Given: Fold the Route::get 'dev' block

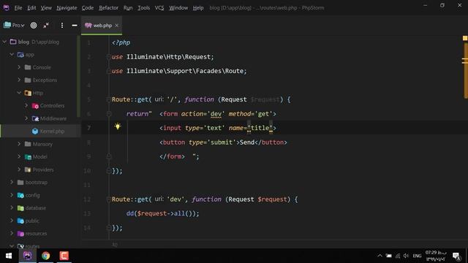Looking at the screenshot, I should (109, 199).
